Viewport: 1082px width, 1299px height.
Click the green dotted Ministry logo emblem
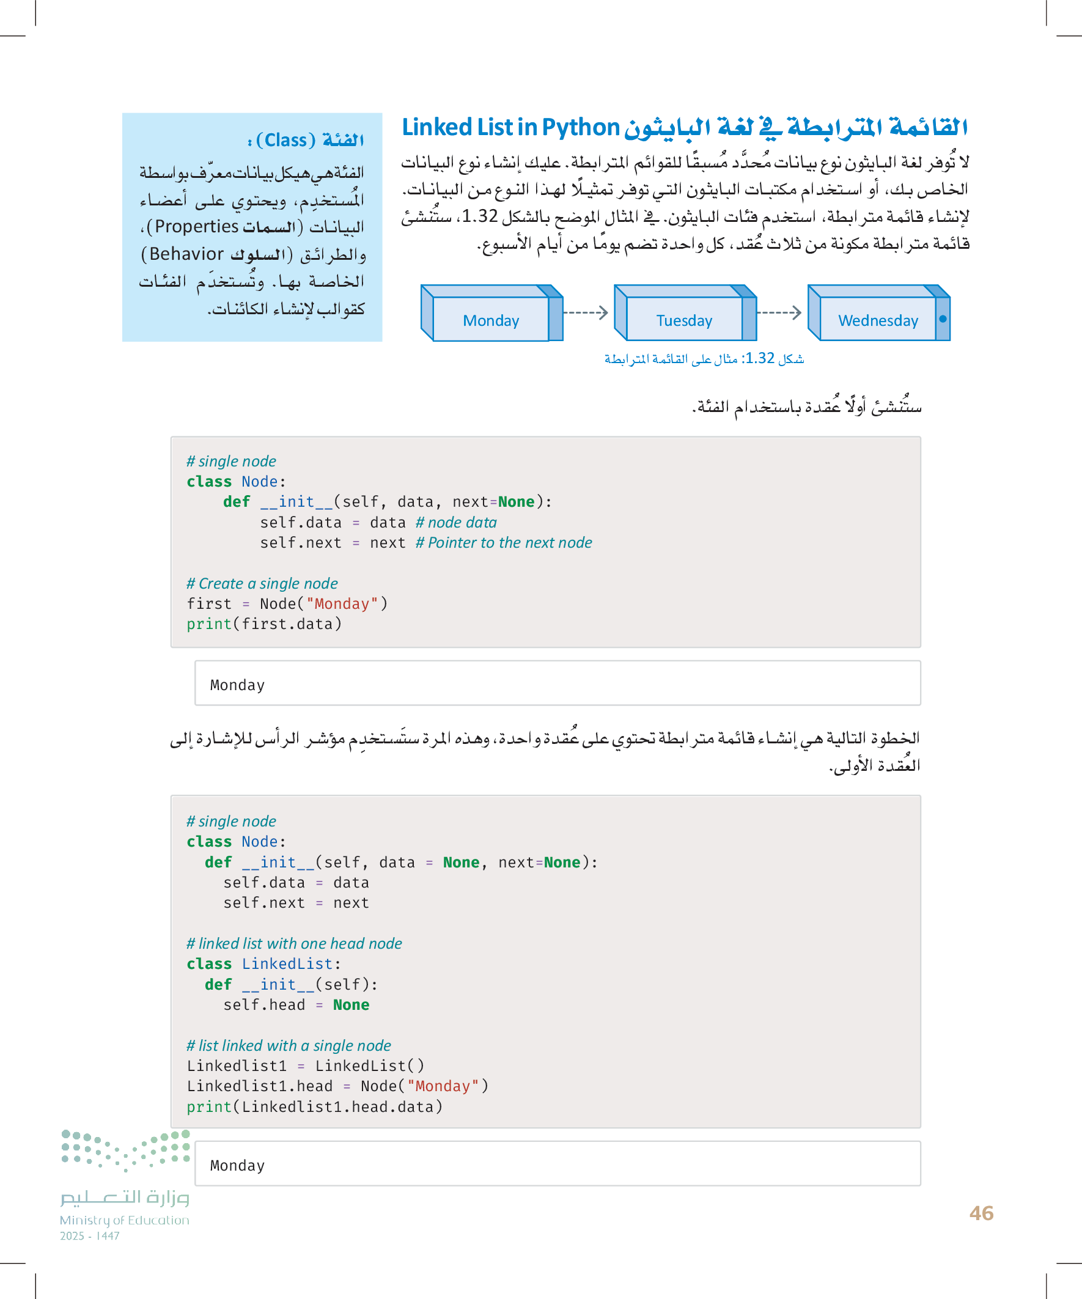tap(125, 1150)
